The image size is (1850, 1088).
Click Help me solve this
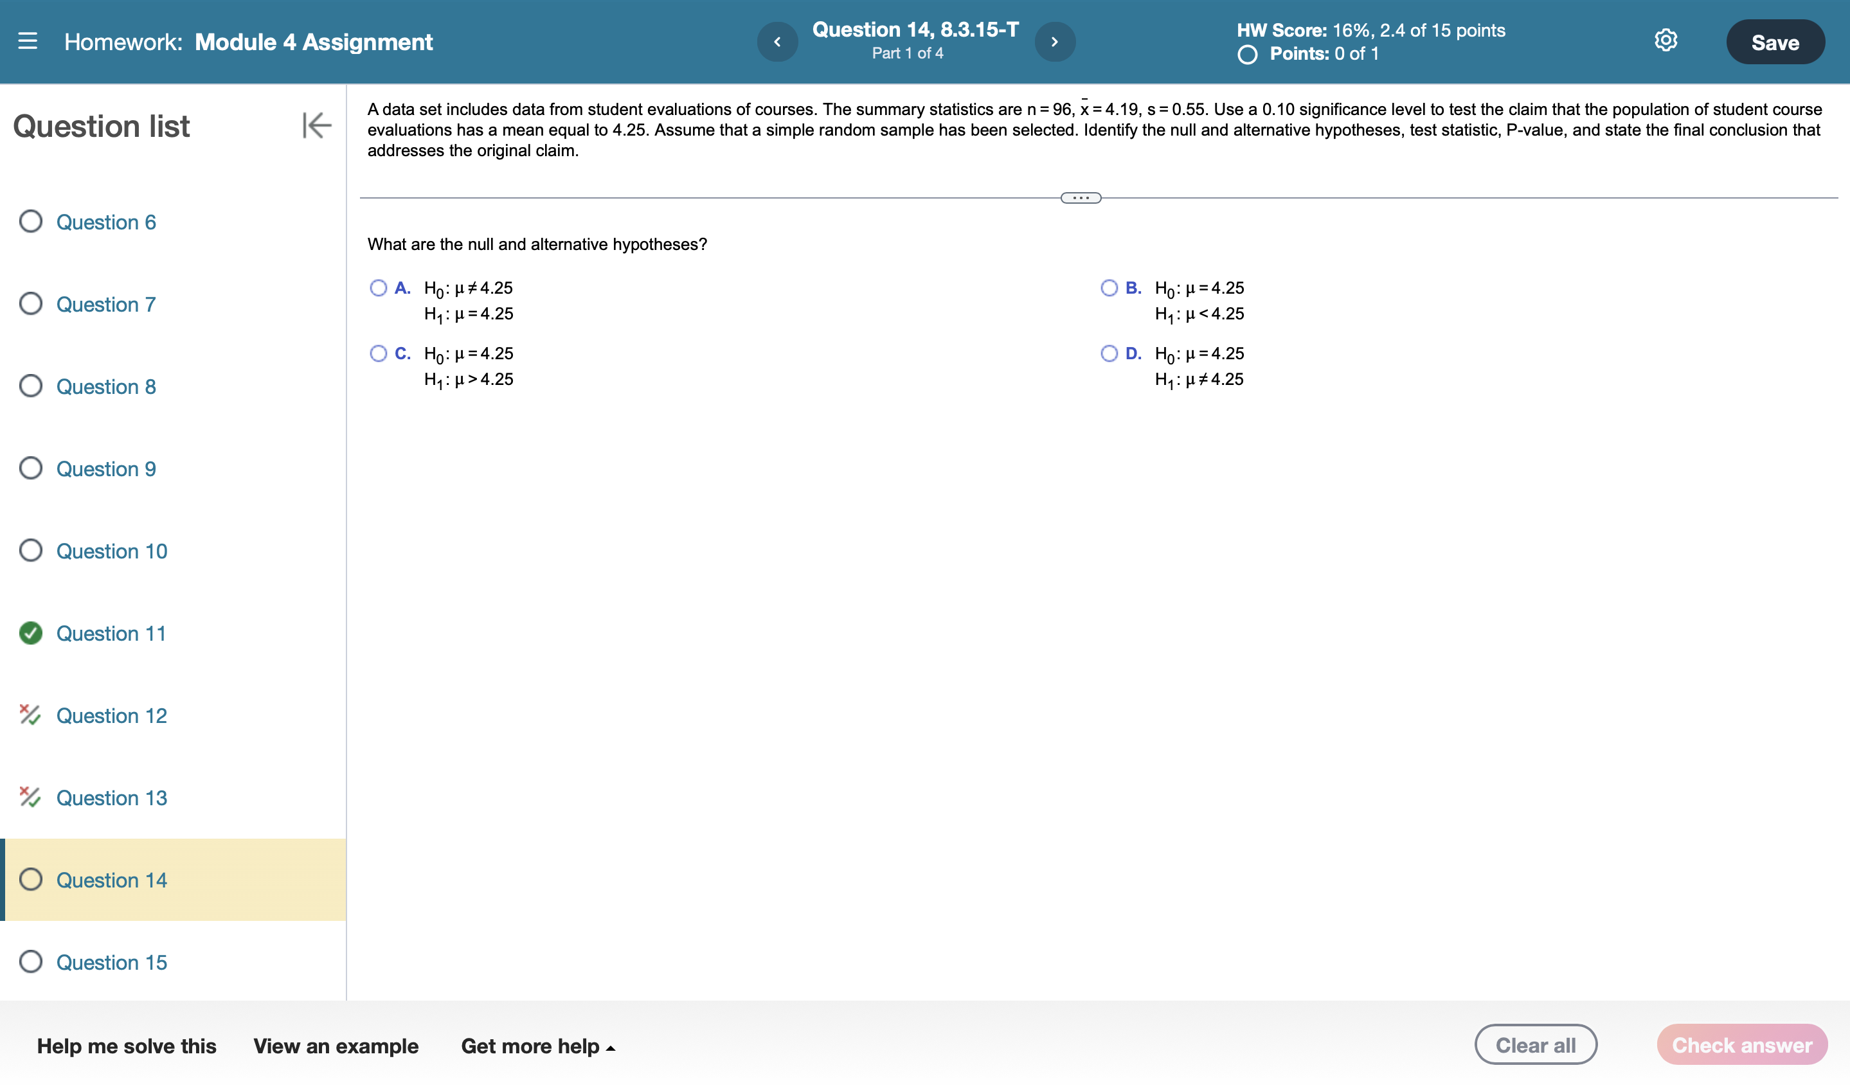tap(125, 1046)
